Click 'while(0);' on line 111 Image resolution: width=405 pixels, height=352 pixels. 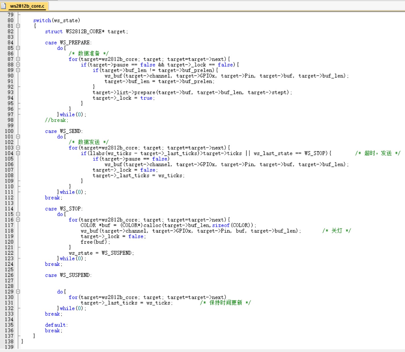coord(73,192)
